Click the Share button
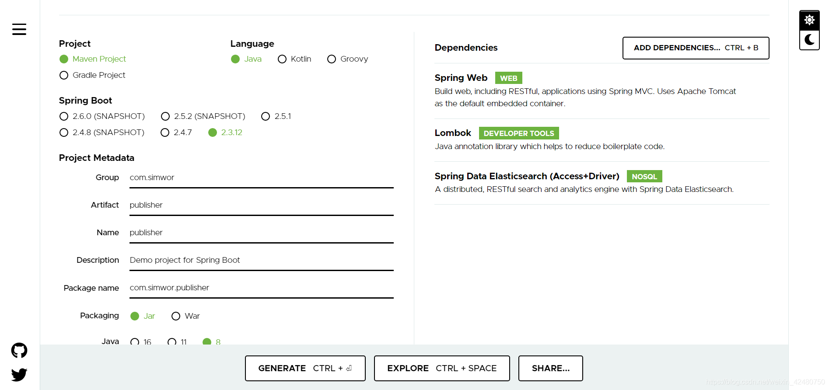 550,368
